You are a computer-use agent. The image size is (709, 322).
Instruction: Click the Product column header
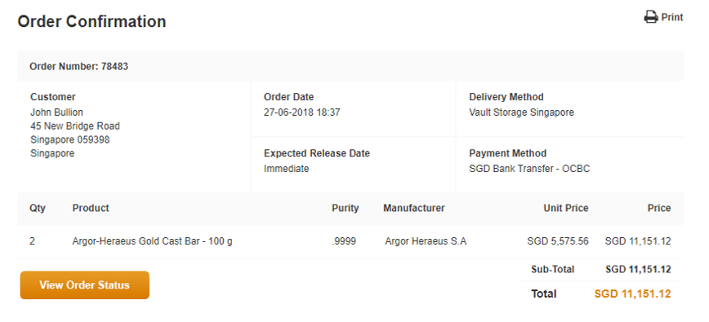pos(91,208)
